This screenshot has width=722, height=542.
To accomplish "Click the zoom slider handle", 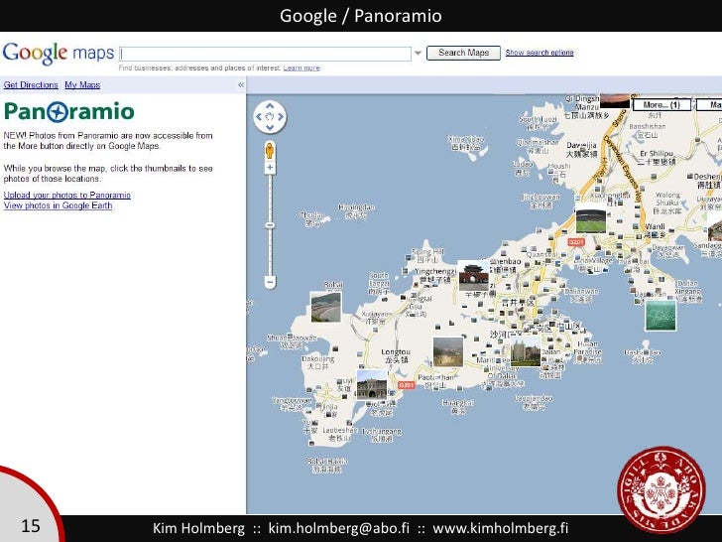I will click(270, 225).
